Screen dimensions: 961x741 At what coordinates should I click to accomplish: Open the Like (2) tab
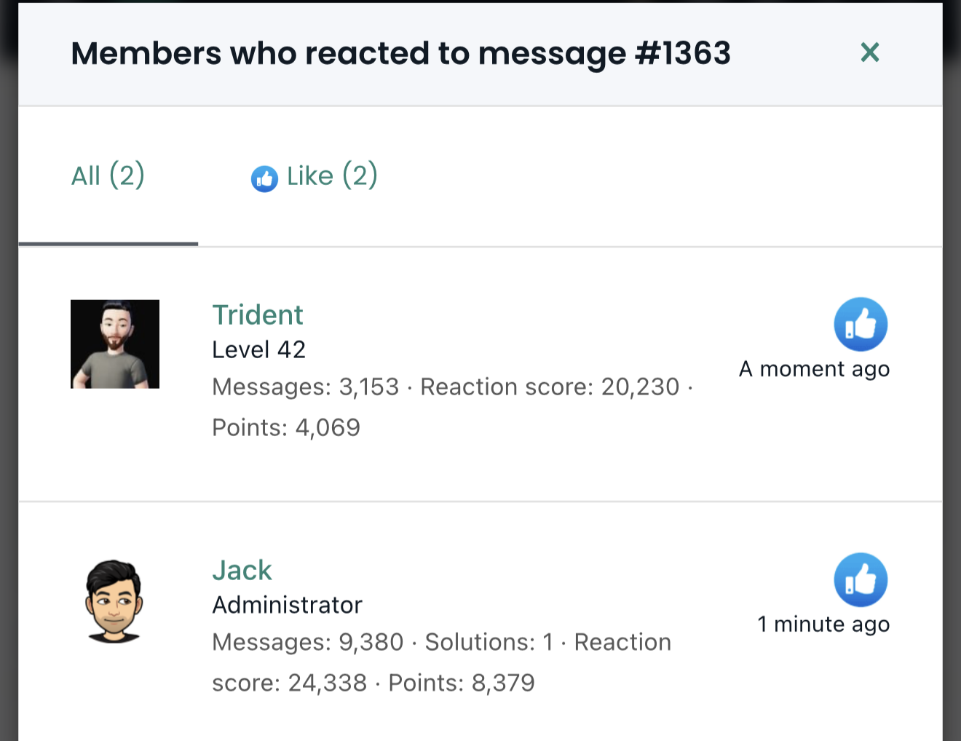pyautogui.click(x=315, y=176)
